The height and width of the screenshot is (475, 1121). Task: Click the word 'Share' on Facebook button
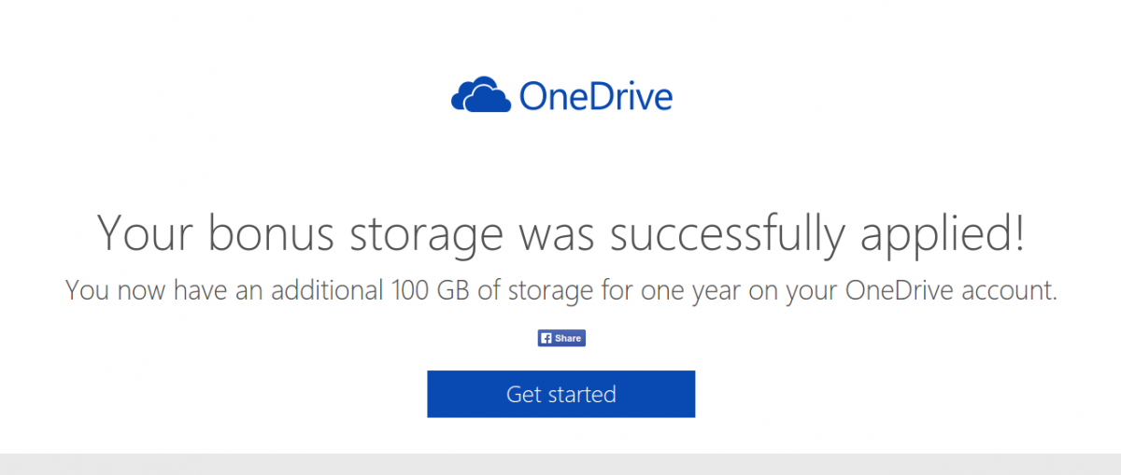click(568, 339)
